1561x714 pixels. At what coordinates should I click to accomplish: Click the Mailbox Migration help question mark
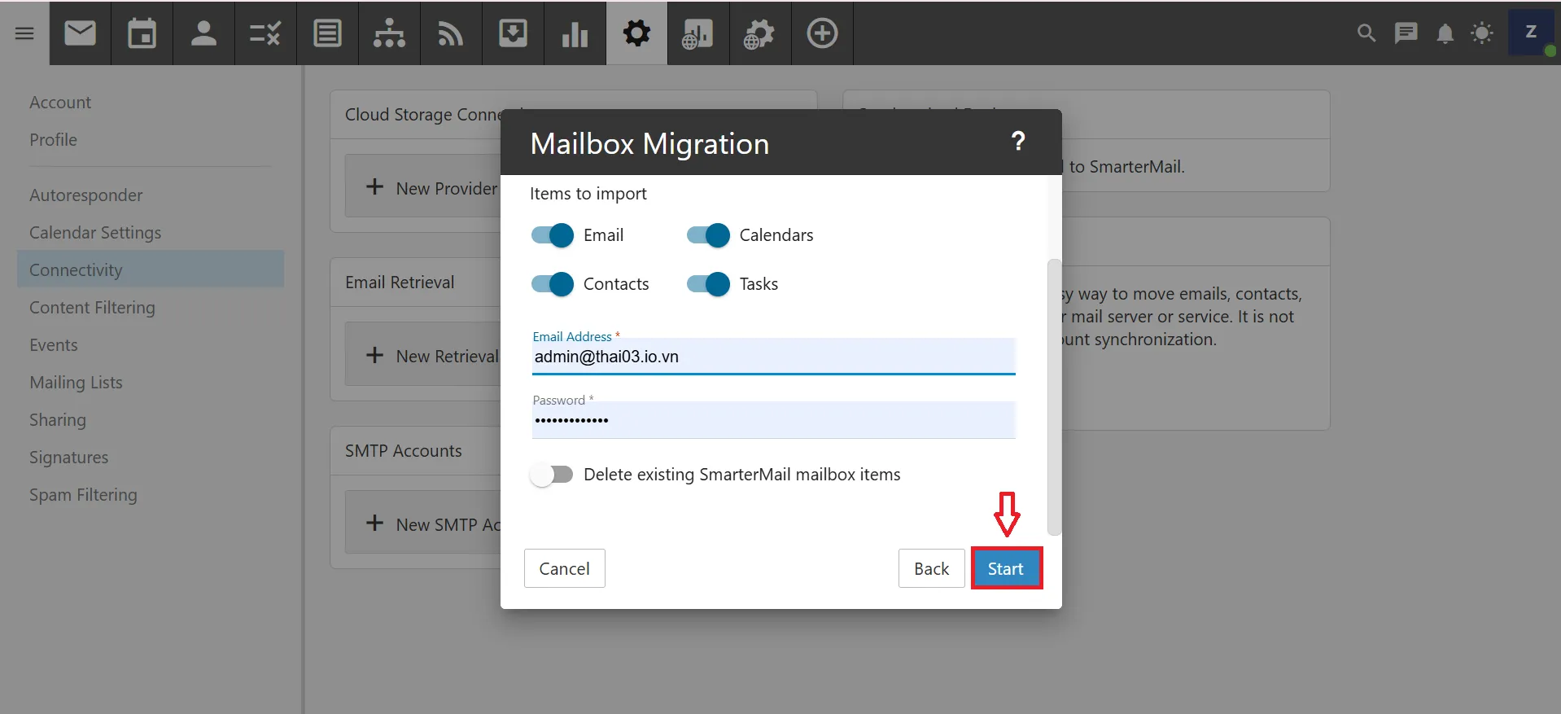(x=1017, y=142)
